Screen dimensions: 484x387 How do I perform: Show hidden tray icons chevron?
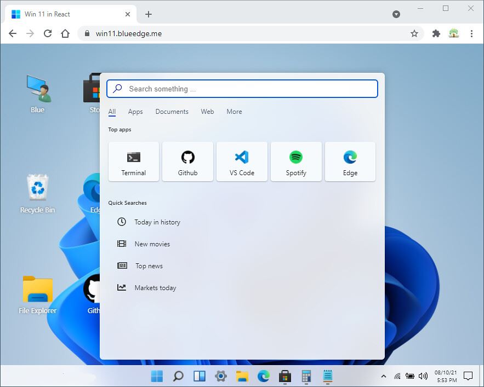[x=384, y=376]
